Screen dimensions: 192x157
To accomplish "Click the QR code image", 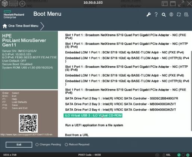I will [28, 123].
